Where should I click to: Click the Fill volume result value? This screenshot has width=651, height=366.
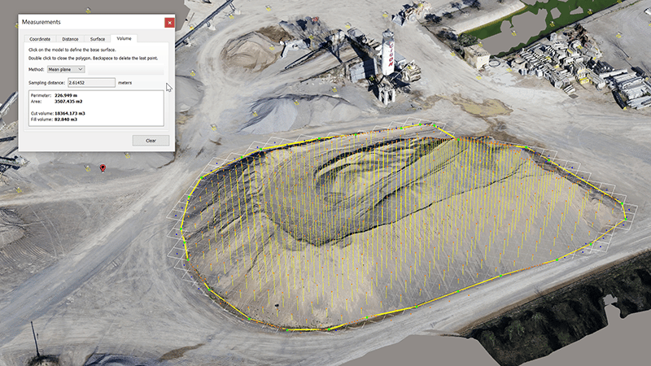(70, 119)
